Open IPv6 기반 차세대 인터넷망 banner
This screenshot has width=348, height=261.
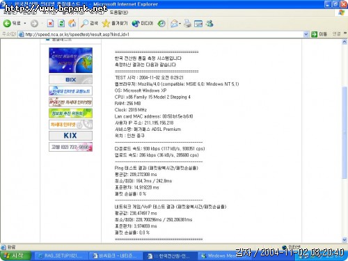[x=70, y=102]
